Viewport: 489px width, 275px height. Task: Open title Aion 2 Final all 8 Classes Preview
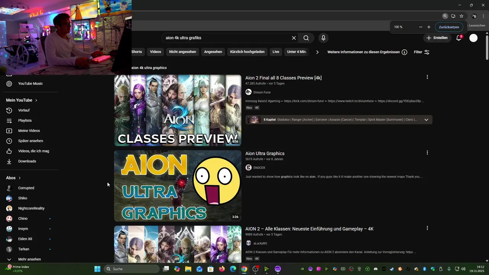click(283, 78)
